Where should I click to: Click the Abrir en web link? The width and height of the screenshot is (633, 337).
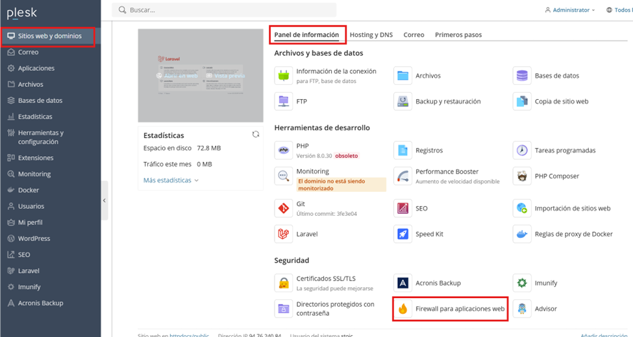177,76
